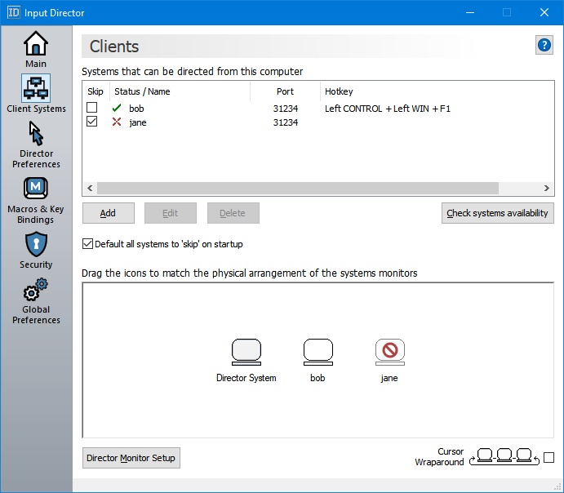Viewport: 564px width, 493px height.
Task: Open the Main home page icon
Action: click(x=36, y=42)
